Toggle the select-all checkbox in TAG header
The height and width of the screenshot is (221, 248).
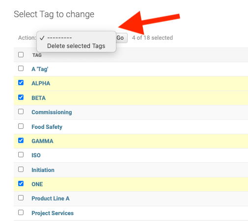coord(21,54)
